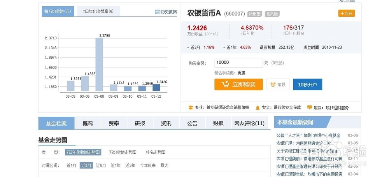This screenshot has width=389, height=177.
Task: Click the fund name 农银货币A
Action: [204, 13]
